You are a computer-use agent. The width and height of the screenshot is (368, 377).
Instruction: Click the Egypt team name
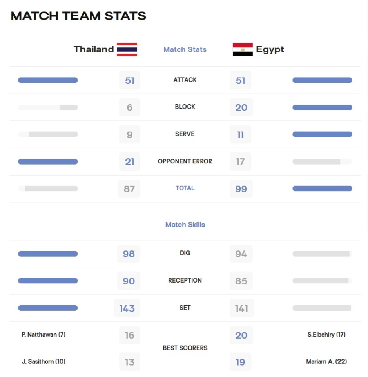click(270, 49)
